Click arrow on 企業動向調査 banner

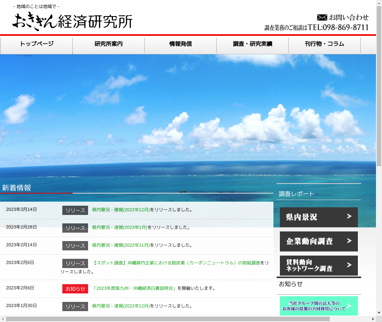click(349, 241)
